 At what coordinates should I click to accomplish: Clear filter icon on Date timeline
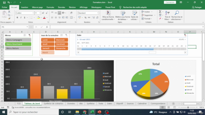185,35
